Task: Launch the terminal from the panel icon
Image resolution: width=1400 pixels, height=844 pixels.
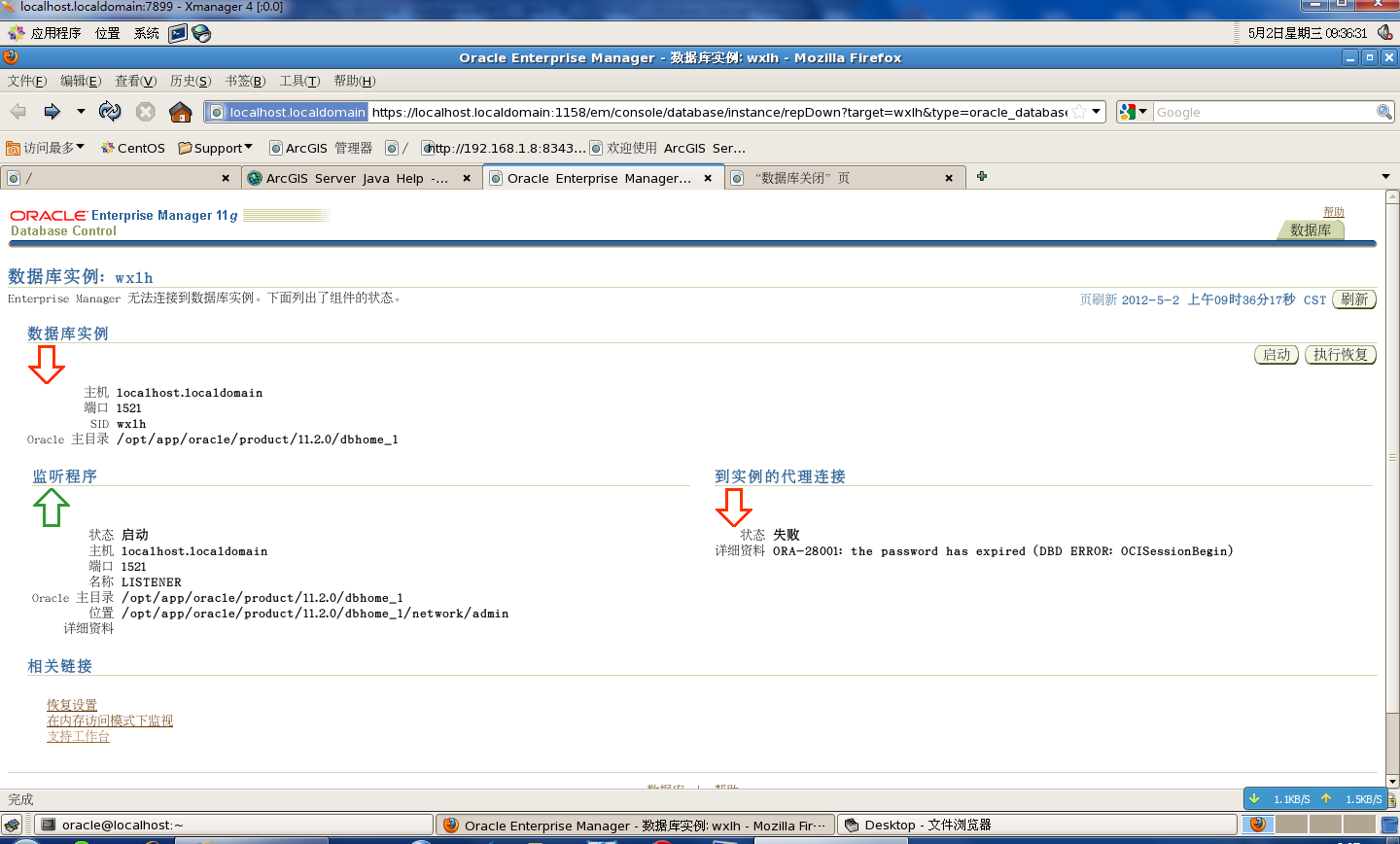Action: [x=178, y=33]
